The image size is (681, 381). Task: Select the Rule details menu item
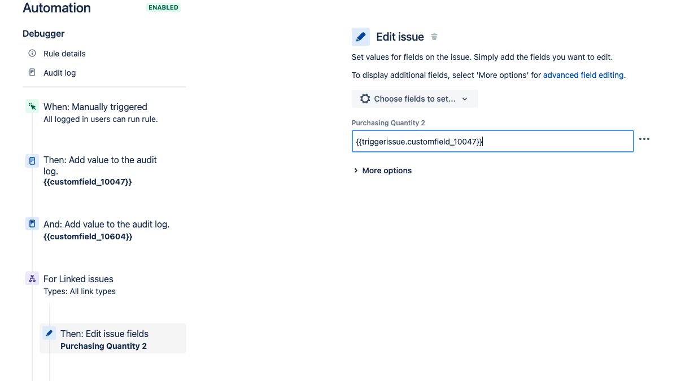pos(64,53)
